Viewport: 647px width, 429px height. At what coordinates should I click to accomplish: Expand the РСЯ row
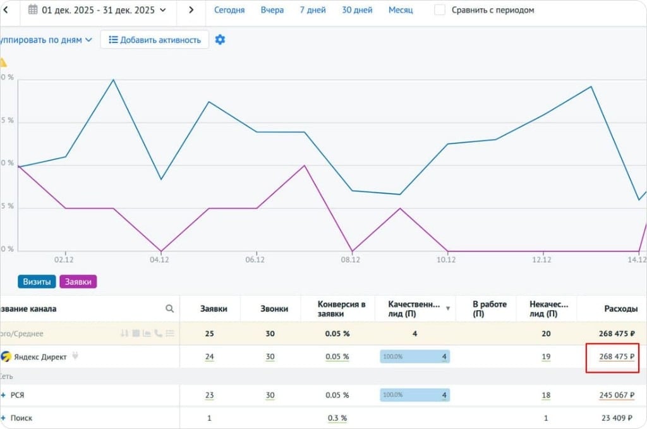point(3,395)
